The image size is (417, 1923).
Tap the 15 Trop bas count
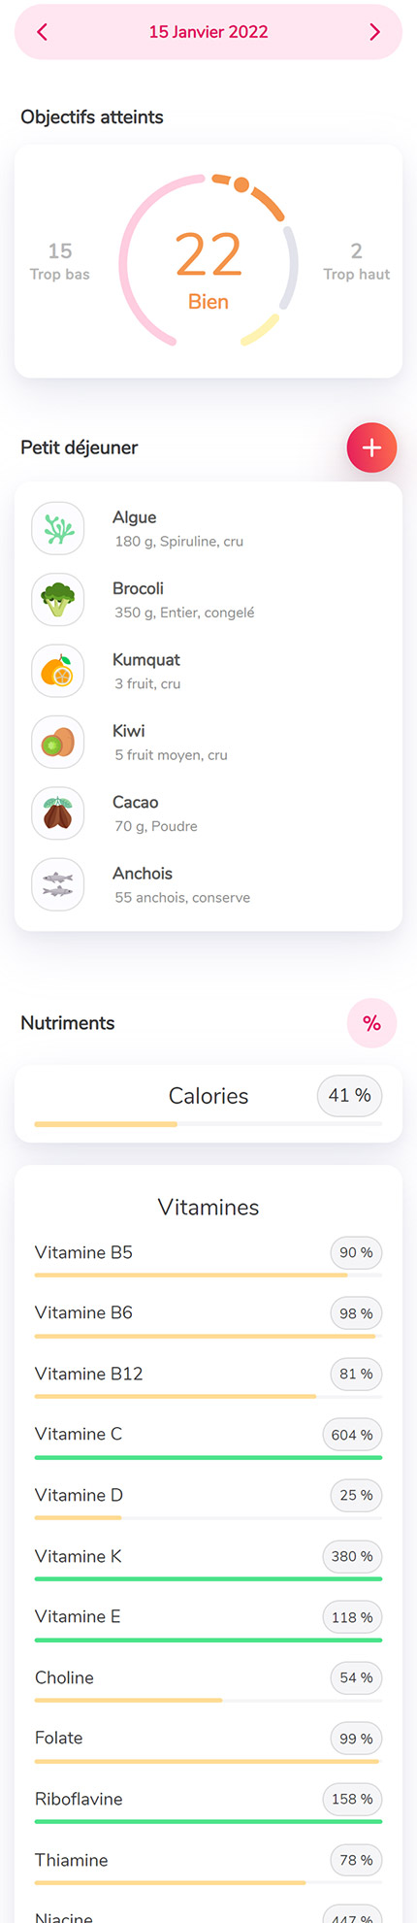point(60,261)
